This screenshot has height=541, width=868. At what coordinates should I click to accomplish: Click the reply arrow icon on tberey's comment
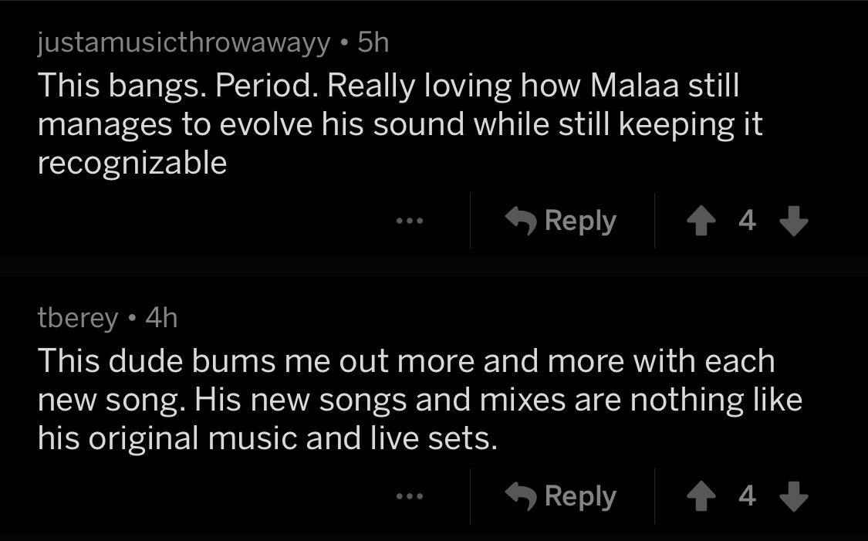click(522, 495)
